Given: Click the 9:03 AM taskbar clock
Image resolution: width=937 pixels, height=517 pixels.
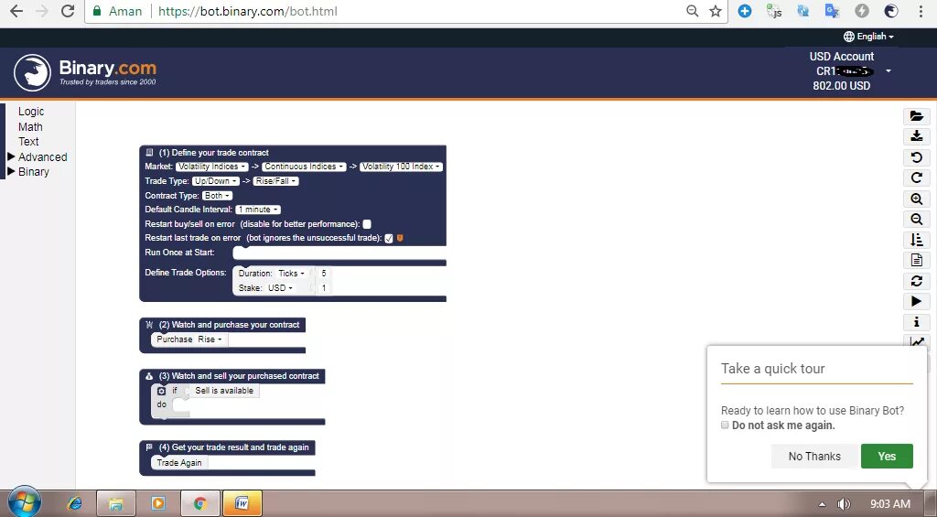Looking at the screenshot, I should [890, 504].
